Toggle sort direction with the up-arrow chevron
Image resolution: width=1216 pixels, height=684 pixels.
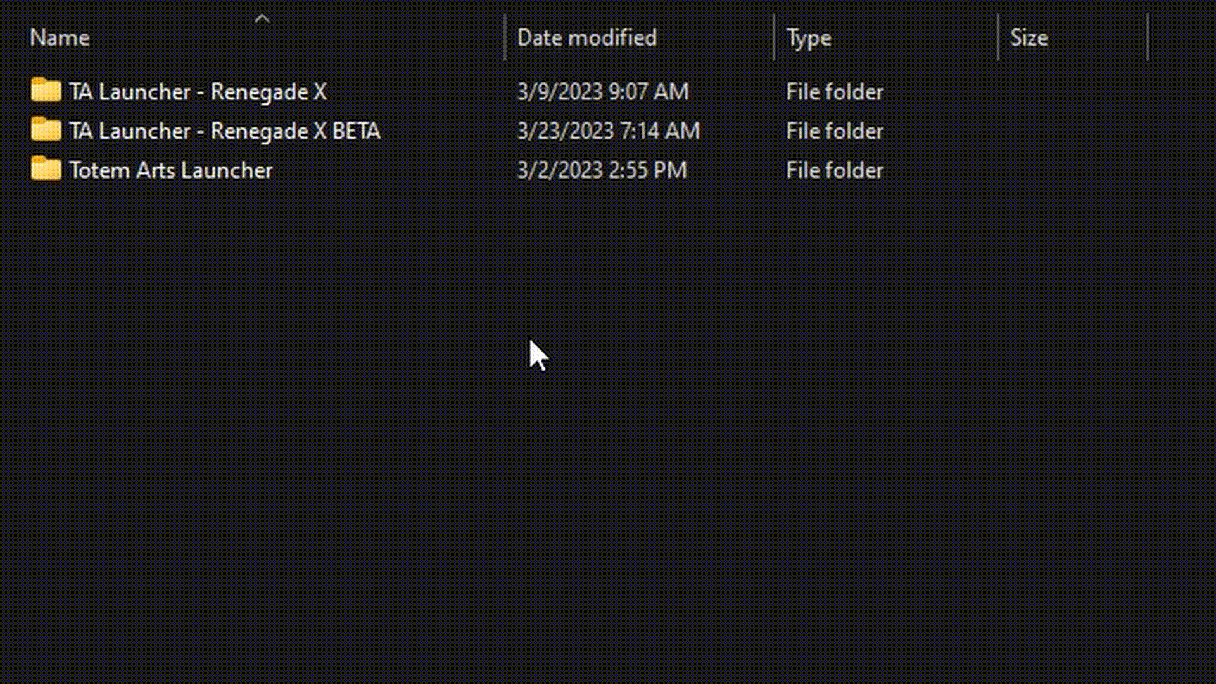tap(262, 19)
